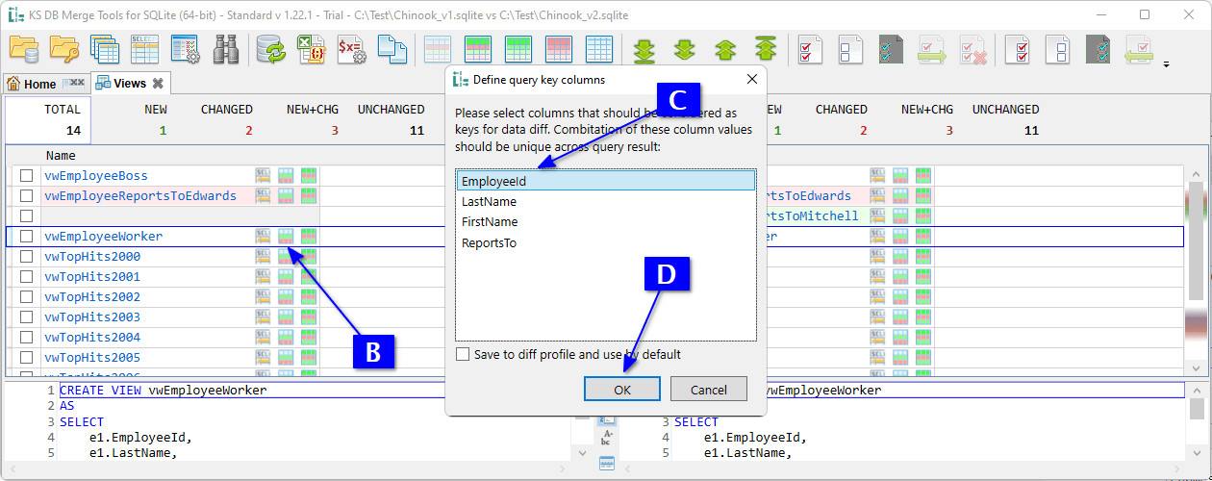This screenshot has width=1212, height=481.
Task: Select the LastName key column
Action: tap(606, 201)
